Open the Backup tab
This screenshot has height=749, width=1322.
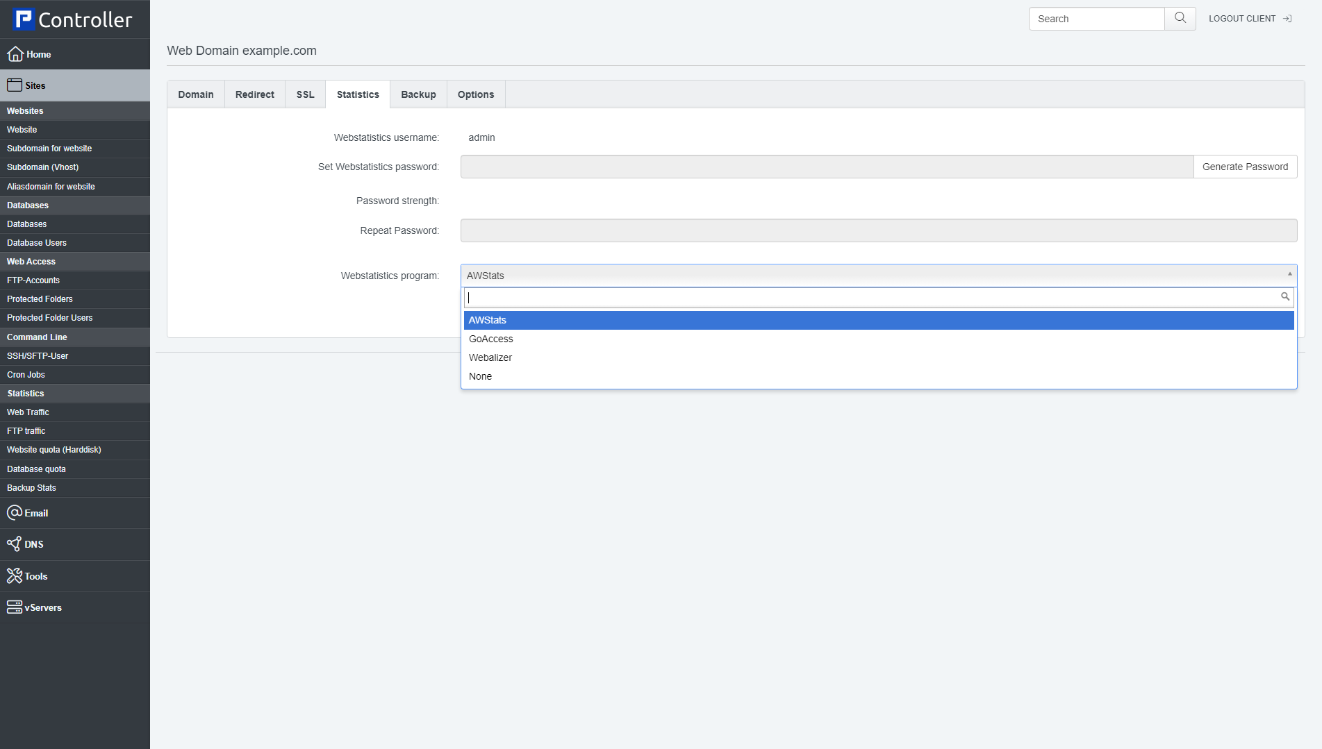tap(418, 94)
